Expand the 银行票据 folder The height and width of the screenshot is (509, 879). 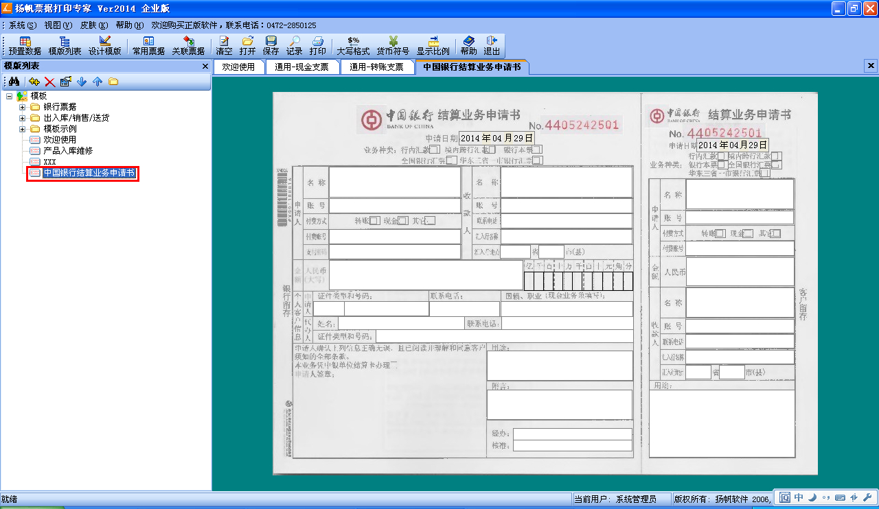tap(23, 107)
